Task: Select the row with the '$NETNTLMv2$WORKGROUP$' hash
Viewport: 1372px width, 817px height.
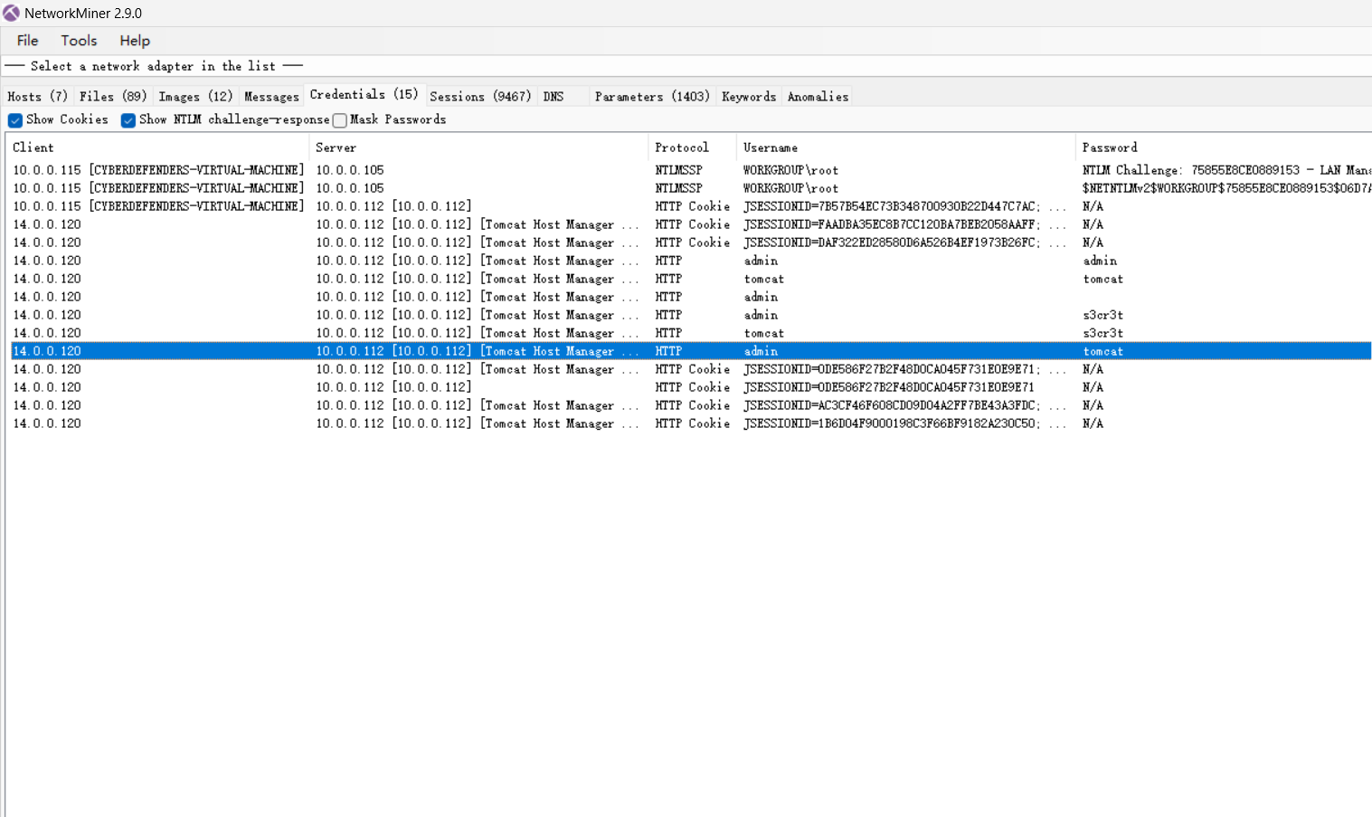Action: [691, 188]
